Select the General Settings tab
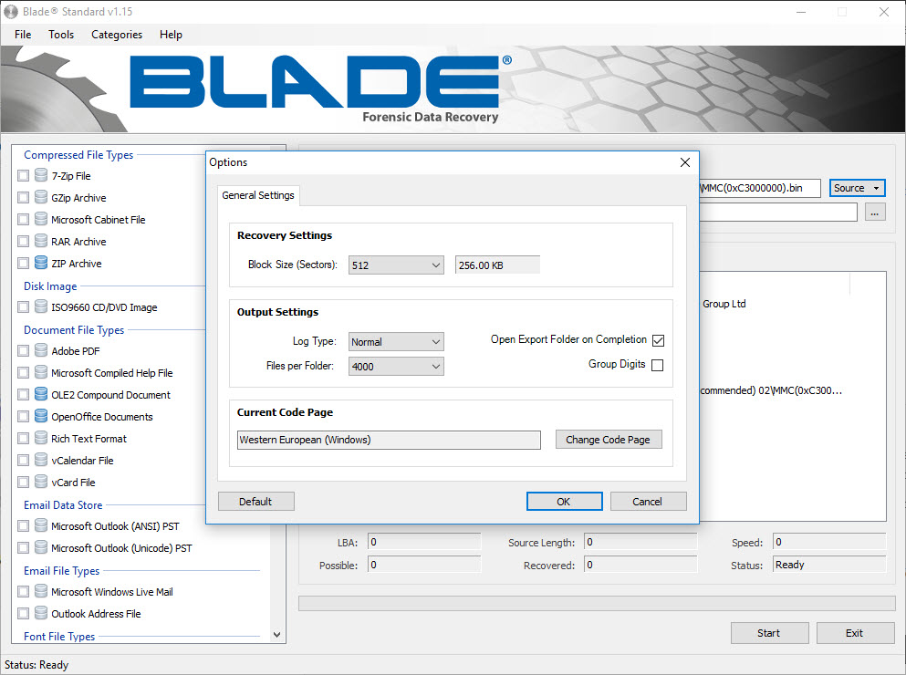Viewport: 906px width, 675px height. click(258, 195)
